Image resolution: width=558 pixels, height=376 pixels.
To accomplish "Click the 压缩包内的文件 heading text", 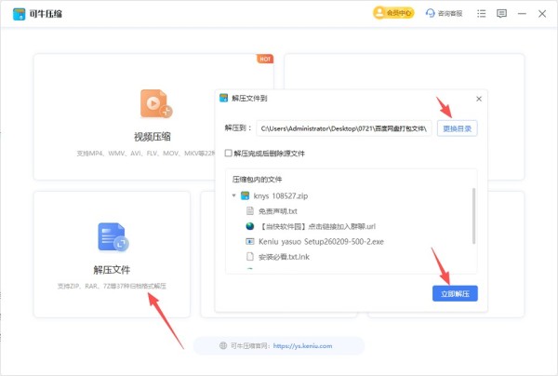I will pos(257,180).
